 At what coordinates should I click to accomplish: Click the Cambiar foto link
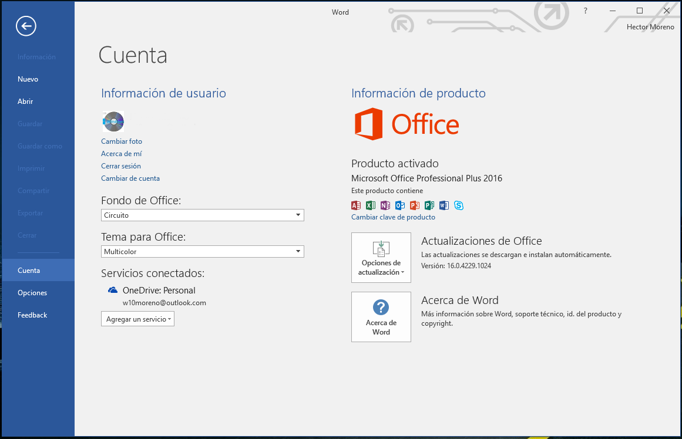pos(122,141)
